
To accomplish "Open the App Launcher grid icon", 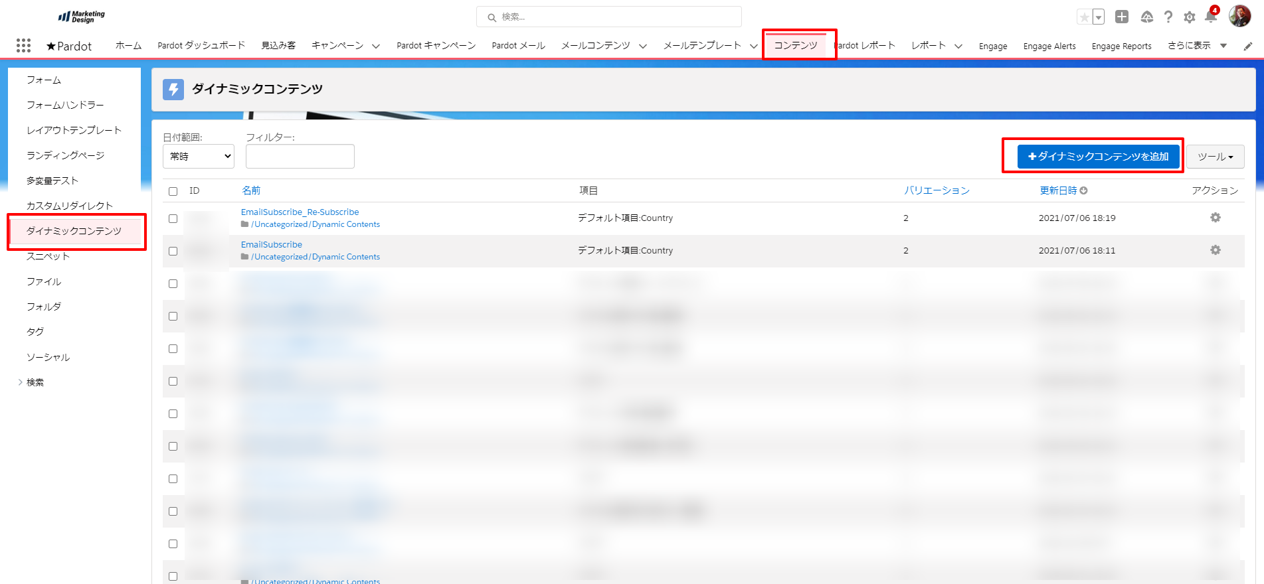I will pyautogui.click(x=23, y=45).
